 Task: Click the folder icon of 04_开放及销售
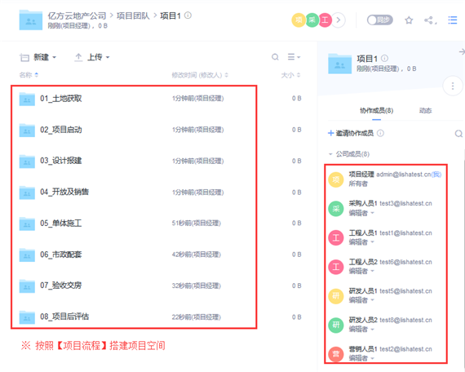[27, 193]
